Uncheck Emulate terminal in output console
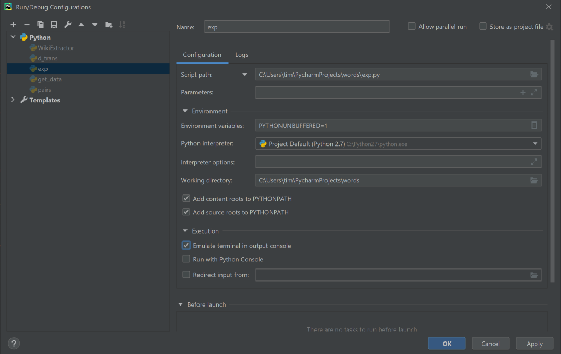561x354 pixels. [186, 246]
